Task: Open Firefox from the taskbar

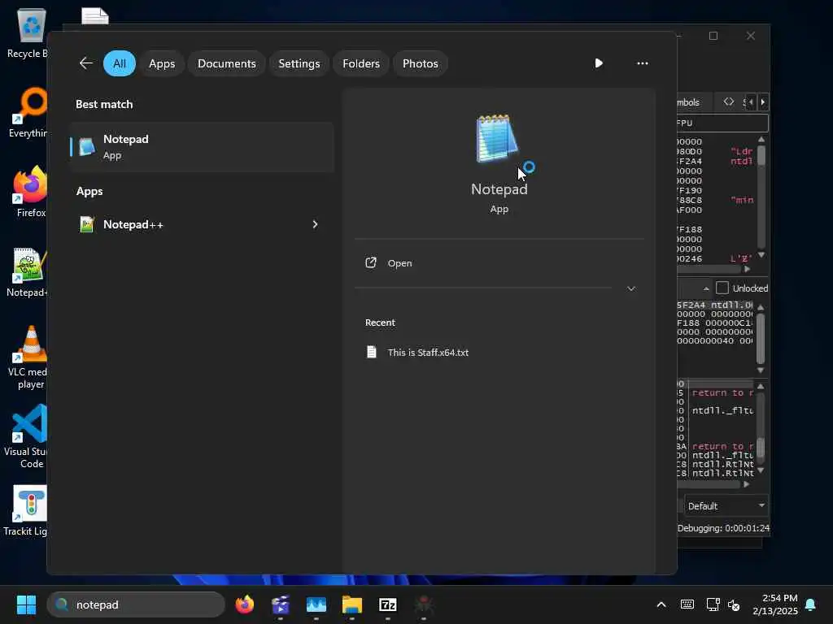Action: click(x=245, y=604)
